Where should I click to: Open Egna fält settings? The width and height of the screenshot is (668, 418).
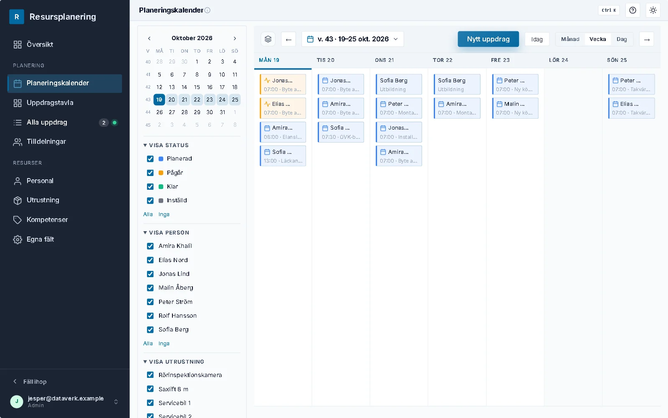[65, 239]
